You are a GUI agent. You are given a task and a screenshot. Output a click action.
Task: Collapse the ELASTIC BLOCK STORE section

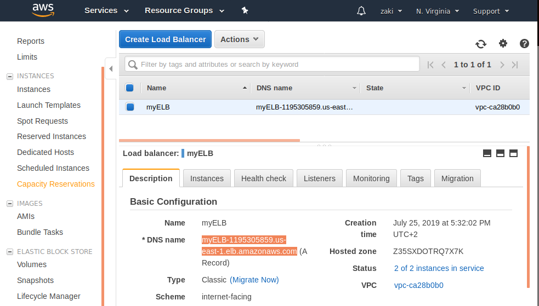9,252
